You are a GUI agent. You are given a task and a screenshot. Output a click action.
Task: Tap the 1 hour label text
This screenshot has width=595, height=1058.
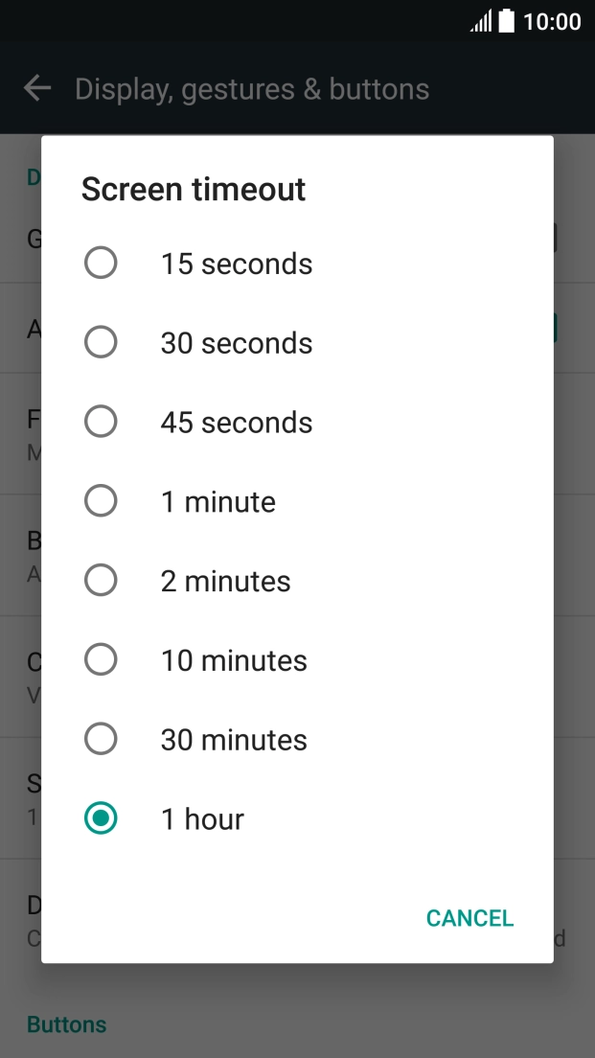tap(202, 818)
